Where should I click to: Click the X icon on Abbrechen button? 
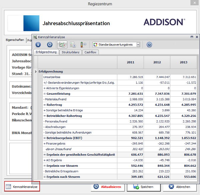coord(171,186)
